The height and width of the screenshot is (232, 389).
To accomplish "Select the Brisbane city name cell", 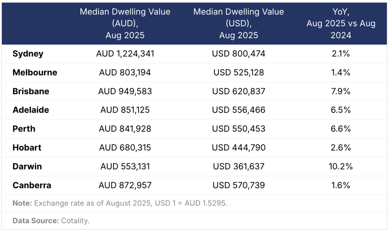I will click(x=31, y=91).
